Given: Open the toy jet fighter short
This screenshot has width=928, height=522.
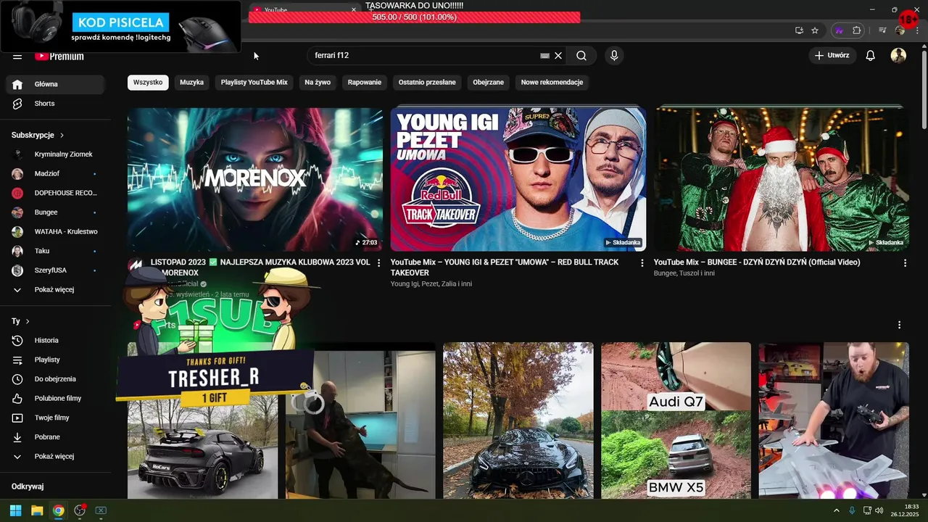Looking at the screenshot, I should pos(834,420).
